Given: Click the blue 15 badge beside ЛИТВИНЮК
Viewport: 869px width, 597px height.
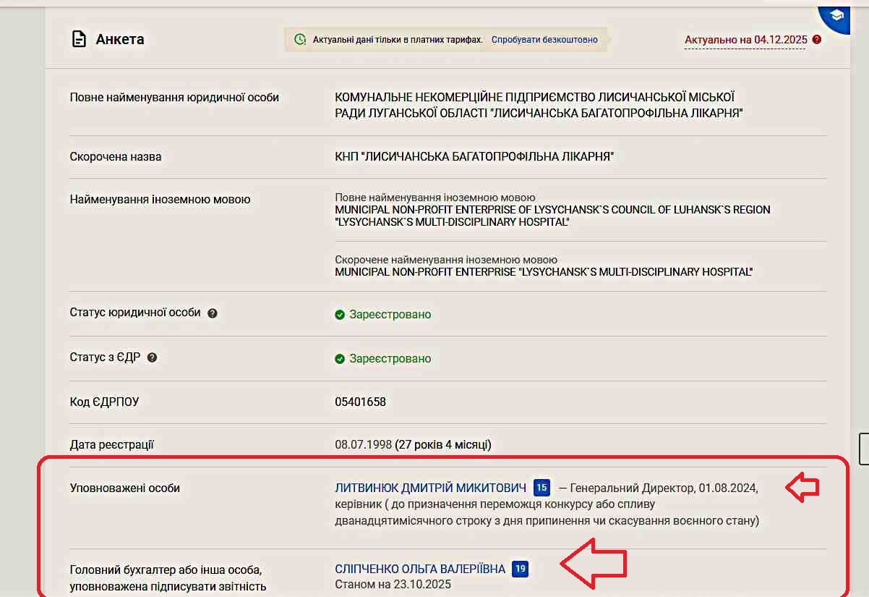Looking at the screenshot, I should click(541, 488).
